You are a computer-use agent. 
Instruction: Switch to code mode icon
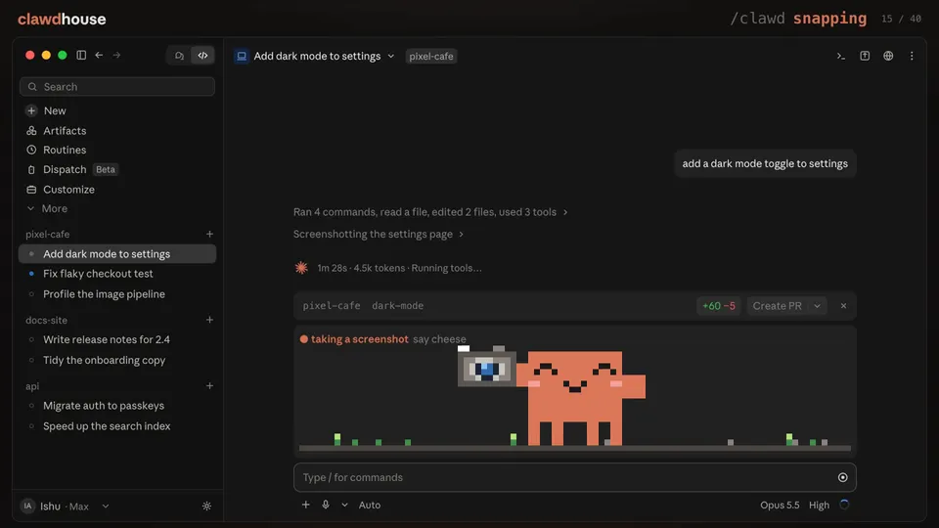coord(203,56)
